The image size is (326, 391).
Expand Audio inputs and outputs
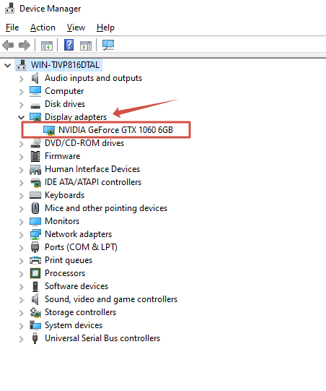(22, 79)
